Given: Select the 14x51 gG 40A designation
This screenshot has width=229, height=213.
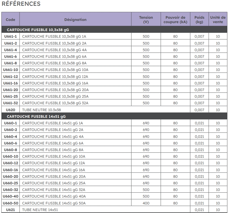Looking at the screenshot, I should coord(54,196).
